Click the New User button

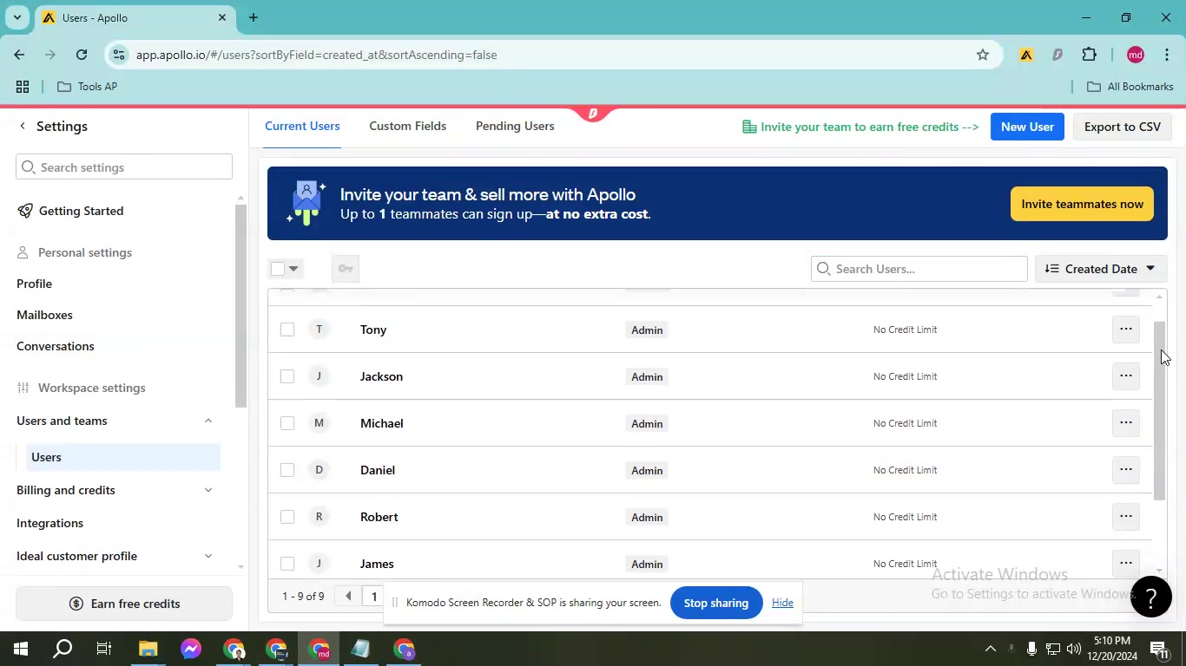1027,127
